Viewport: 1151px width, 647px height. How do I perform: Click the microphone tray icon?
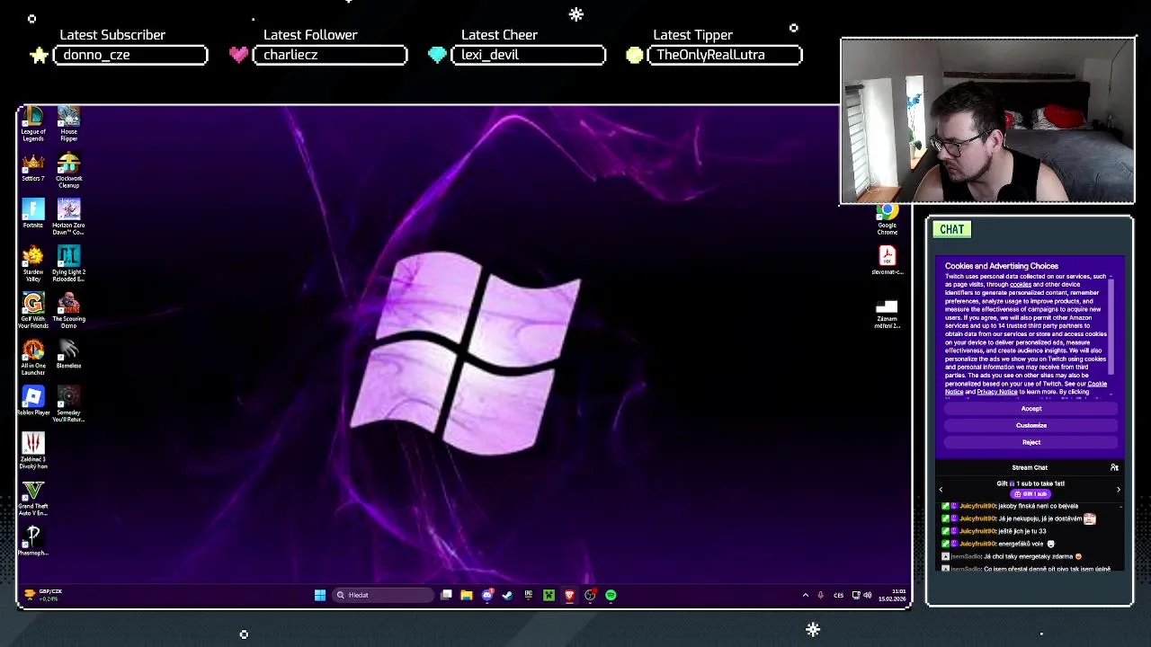[820, 595]
